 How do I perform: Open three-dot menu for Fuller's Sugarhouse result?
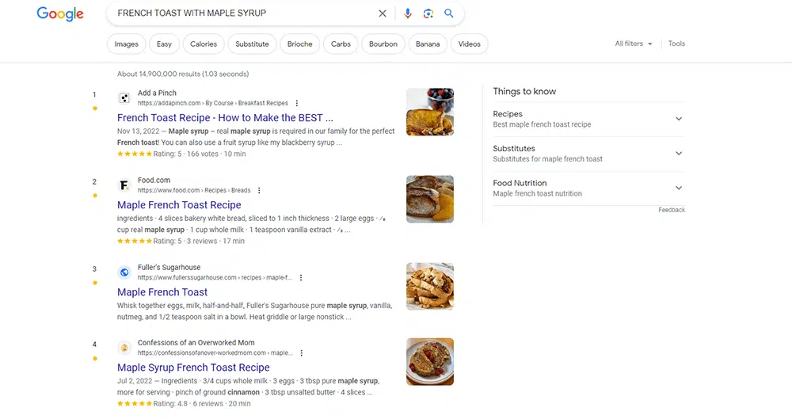pos(301,277)
